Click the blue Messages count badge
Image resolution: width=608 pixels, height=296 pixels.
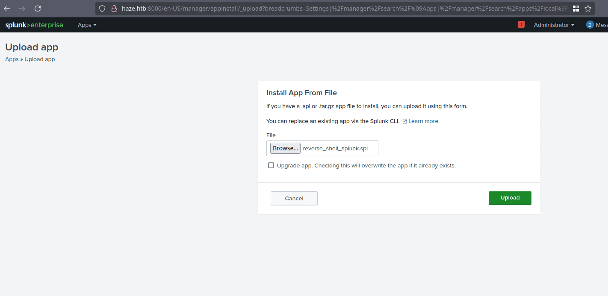point(590,25)
